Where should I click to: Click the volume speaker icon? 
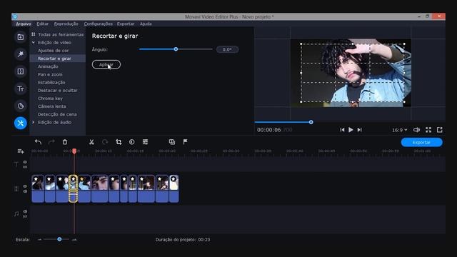[x=416, y=130]
